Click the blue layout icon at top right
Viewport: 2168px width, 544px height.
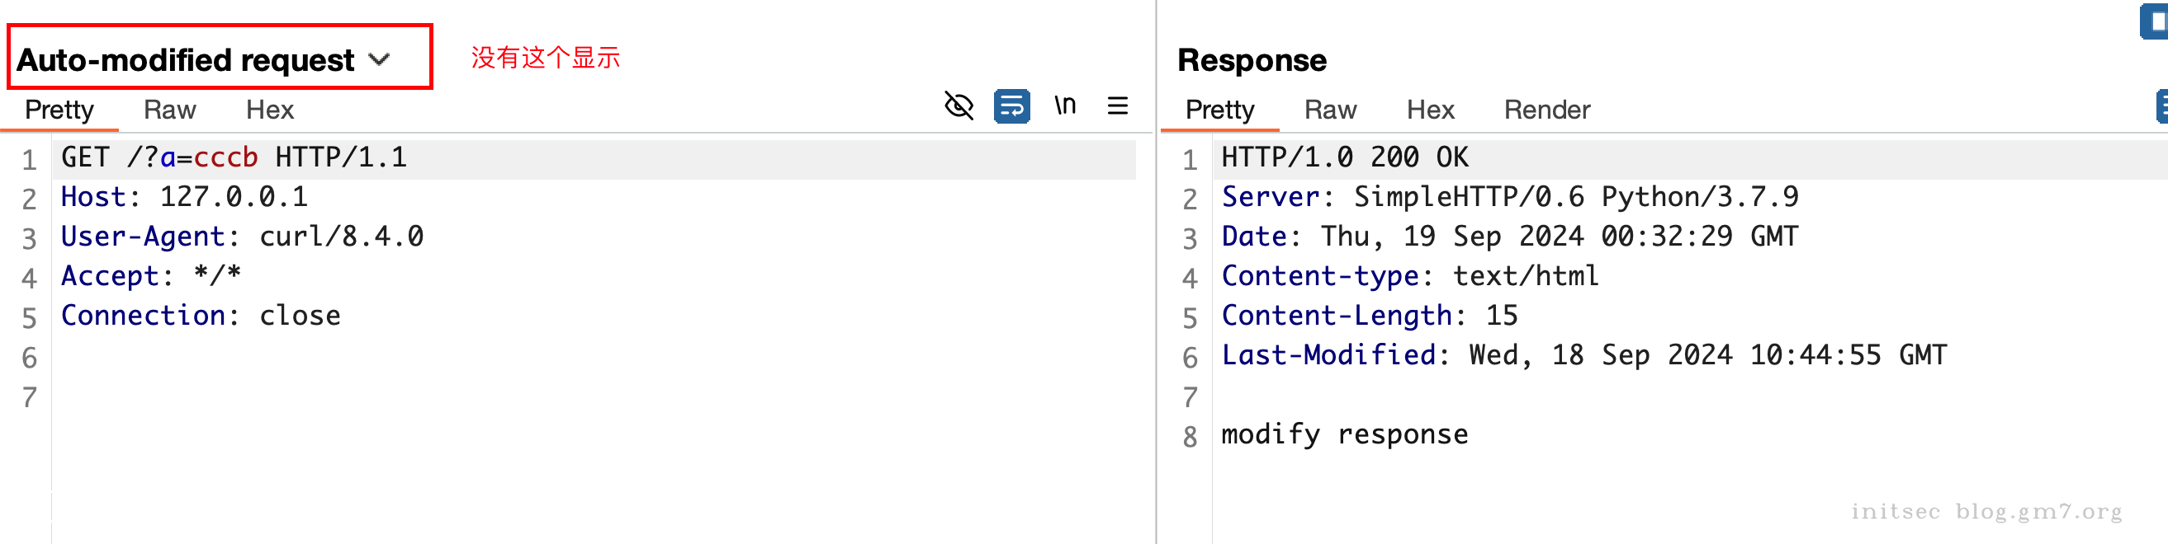click(2156, 21)
